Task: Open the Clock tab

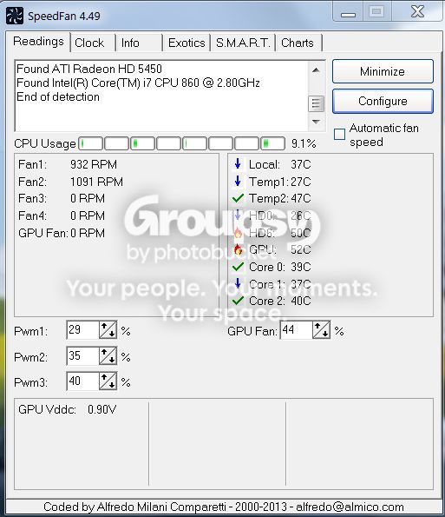Action: point(93,43)
